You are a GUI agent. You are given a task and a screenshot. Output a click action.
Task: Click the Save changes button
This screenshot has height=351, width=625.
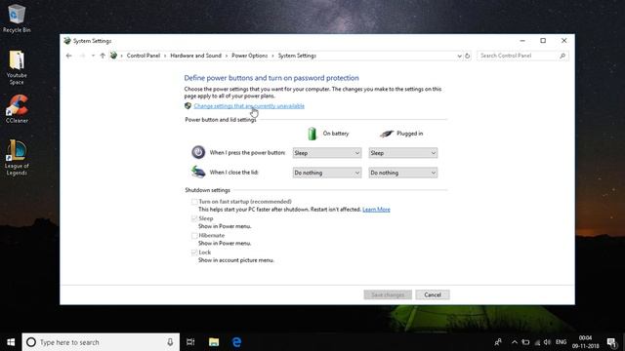tap(388, 294)
